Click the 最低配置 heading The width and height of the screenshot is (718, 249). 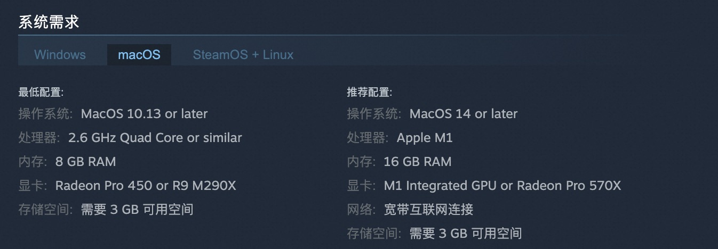(x=41, y=93)
